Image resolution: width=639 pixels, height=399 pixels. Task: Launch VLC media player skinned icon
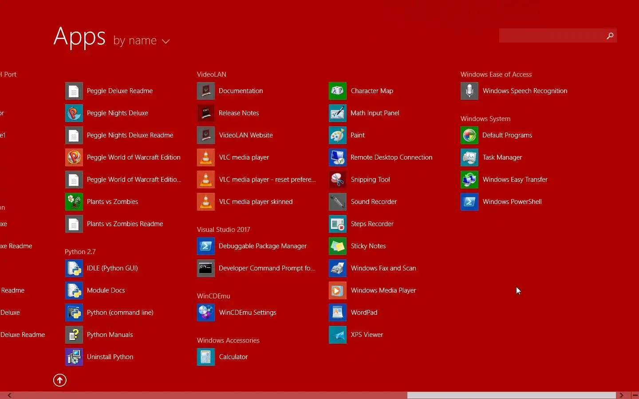tap(206, 202)
